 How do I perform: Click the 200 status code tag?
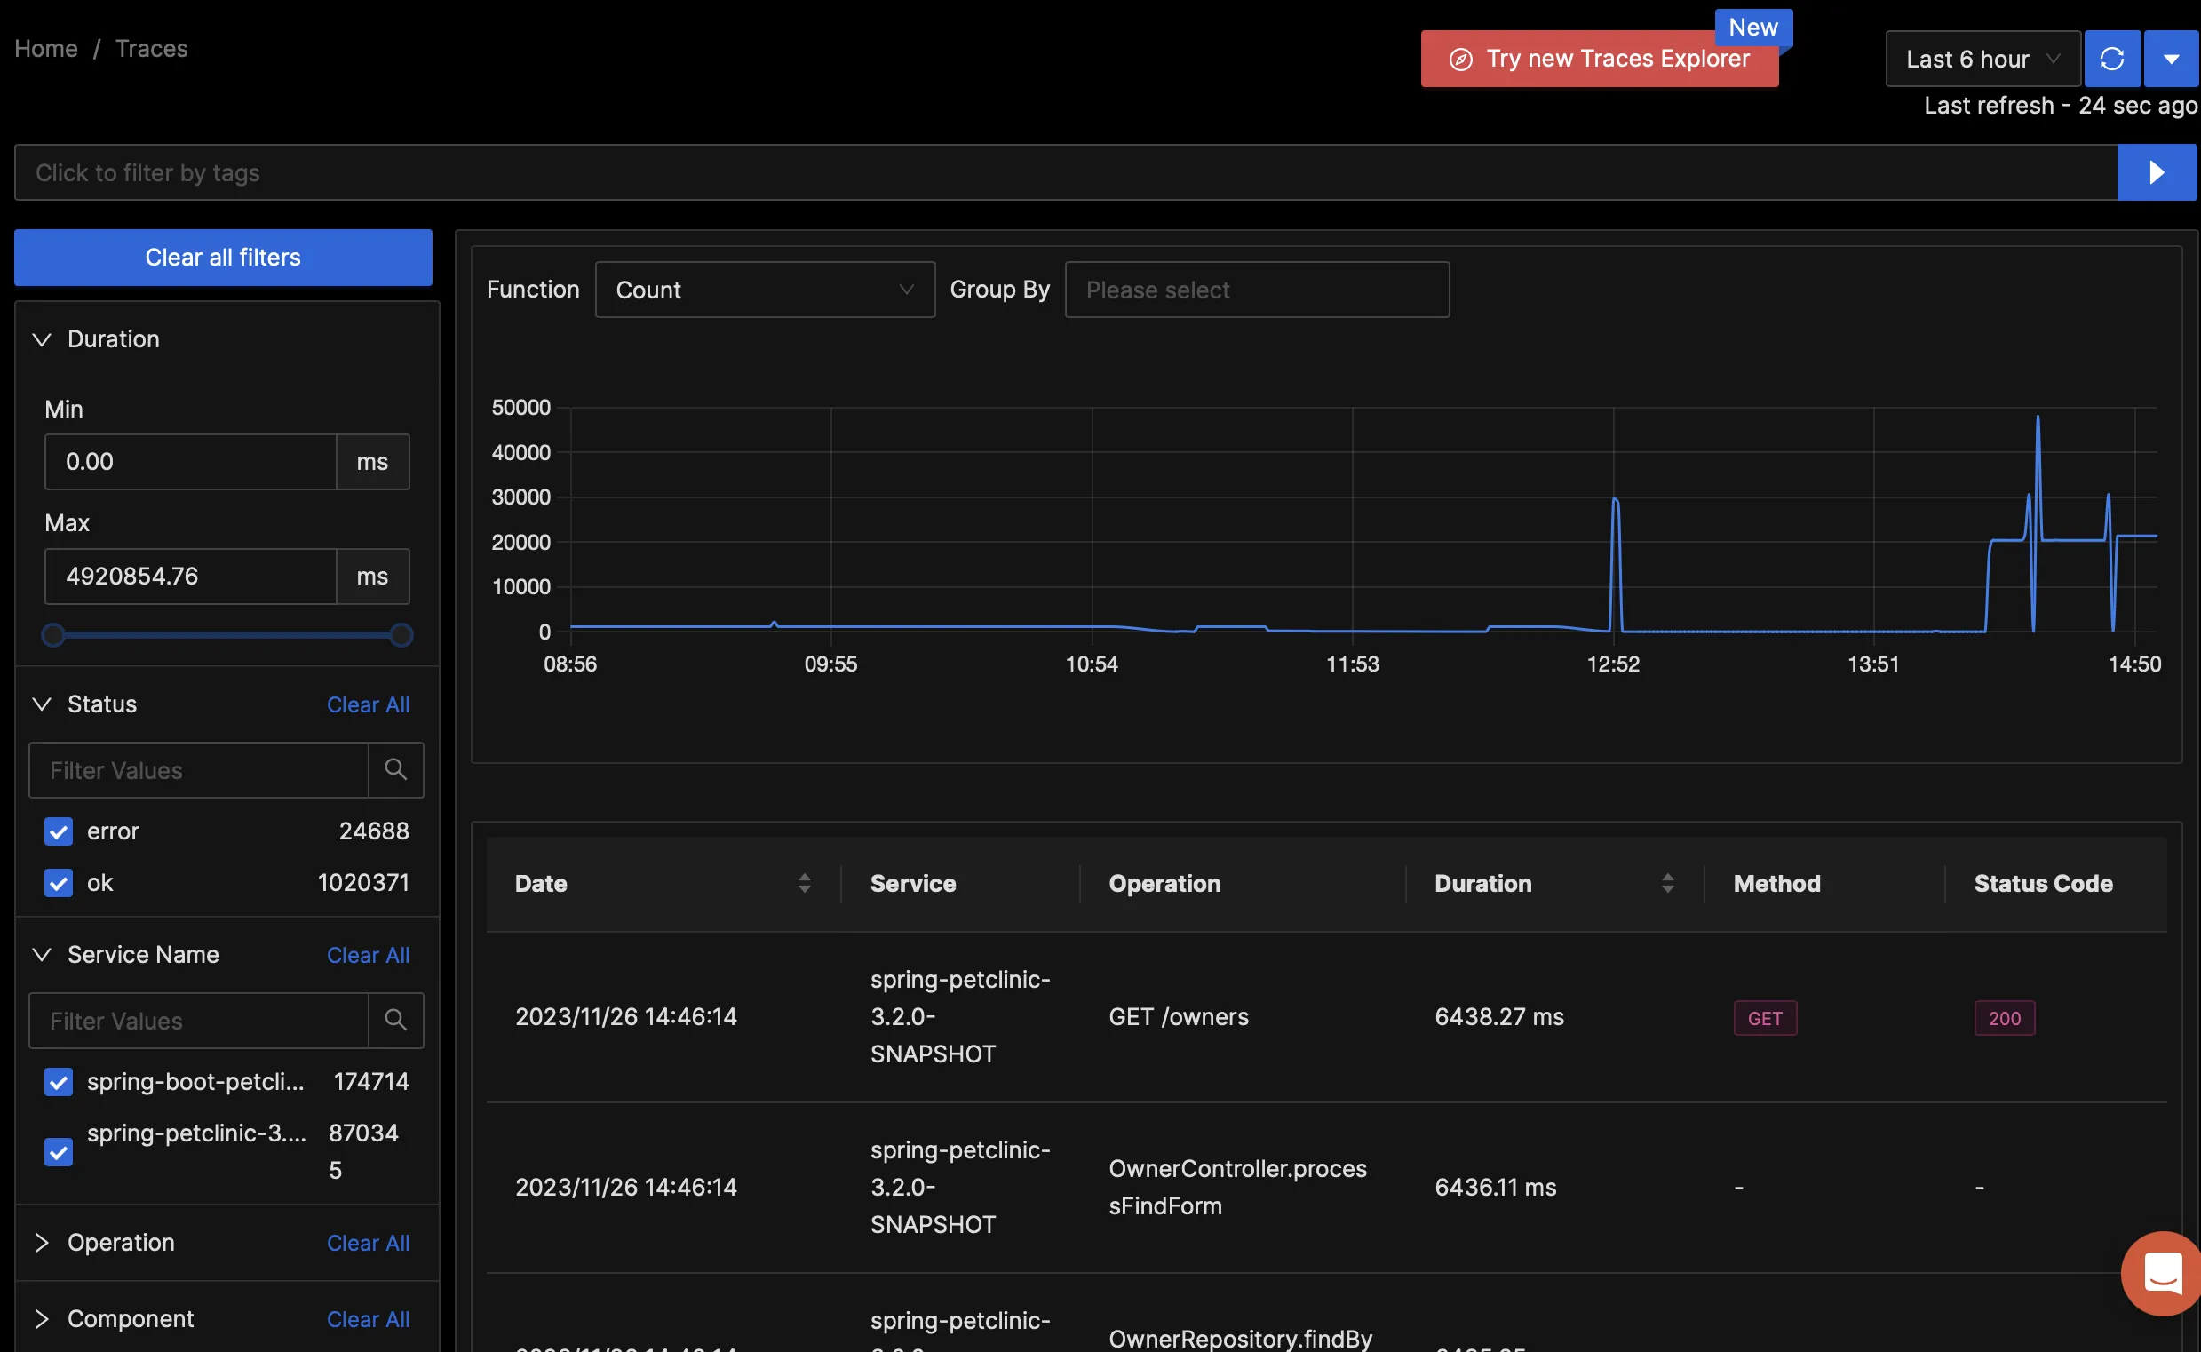pyautogui.click(x=2006, y=1018)
